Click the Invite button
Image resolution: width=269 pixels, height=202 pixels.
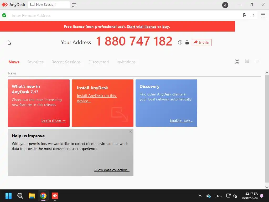201,42
